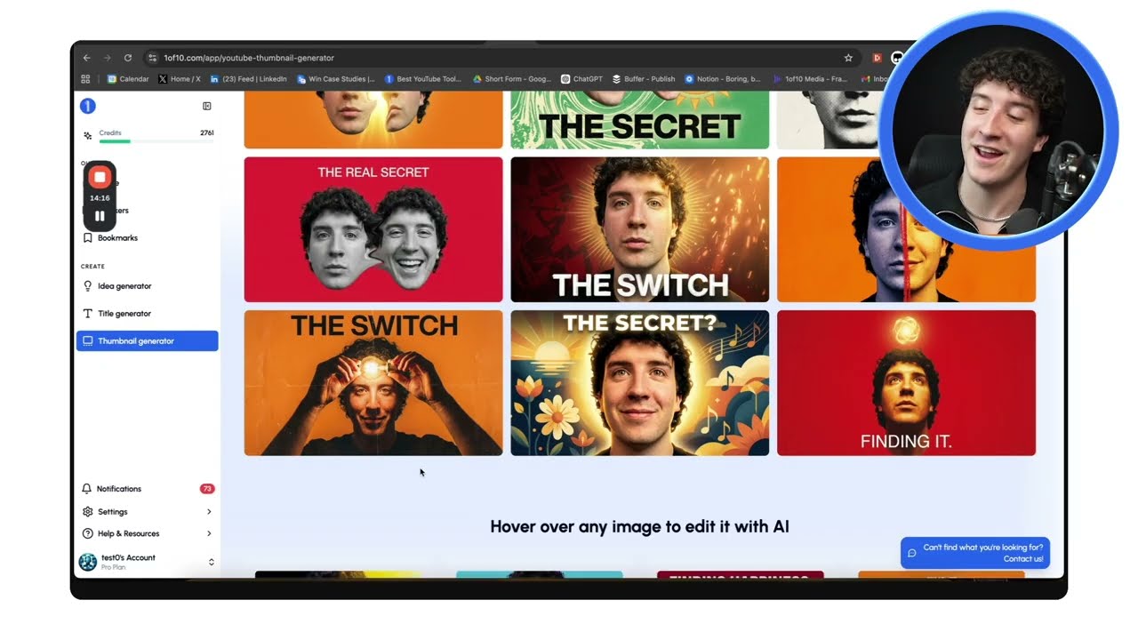Open the Notion - Boring bookmark
Screen dimensions: 1138x640
pyautogui.click(x=723, y=79)
